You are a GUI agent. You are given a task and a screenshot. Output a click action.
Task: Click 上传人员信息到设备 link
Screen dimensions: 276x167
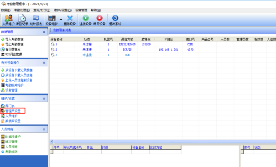(19, 80)
